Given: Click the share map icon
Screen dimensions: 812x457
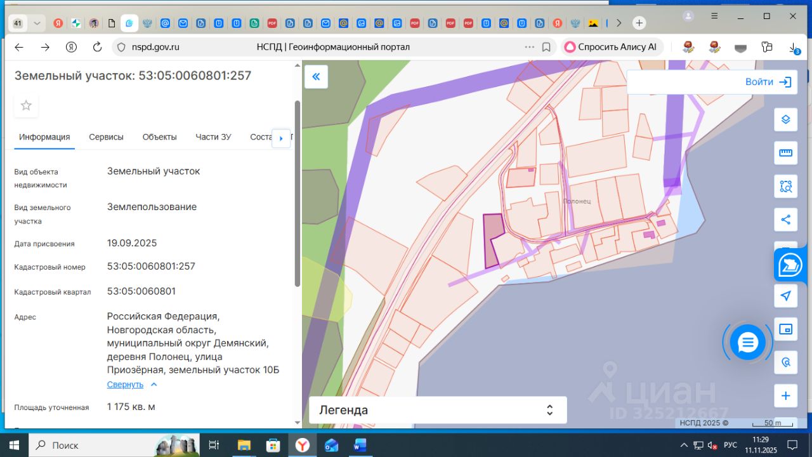Looking at the screenshot, I should 785,220.
